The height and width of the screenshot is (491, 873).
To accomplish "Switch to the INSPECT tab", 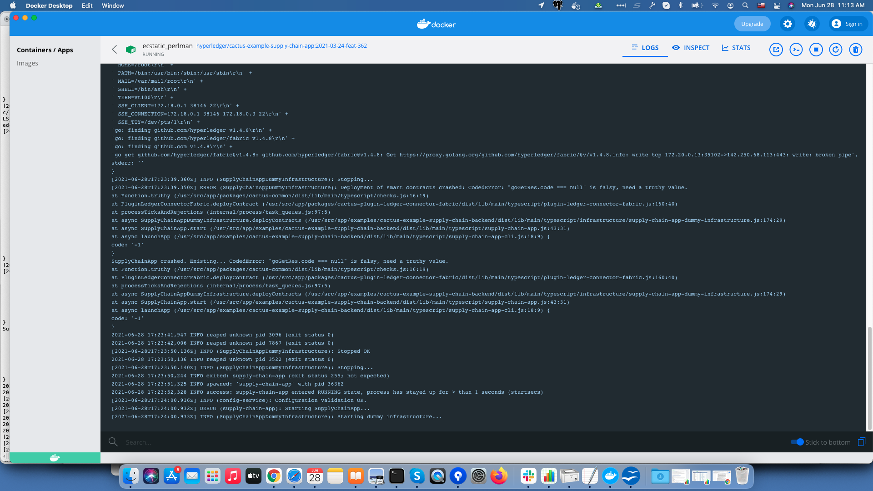I will 691,48.
